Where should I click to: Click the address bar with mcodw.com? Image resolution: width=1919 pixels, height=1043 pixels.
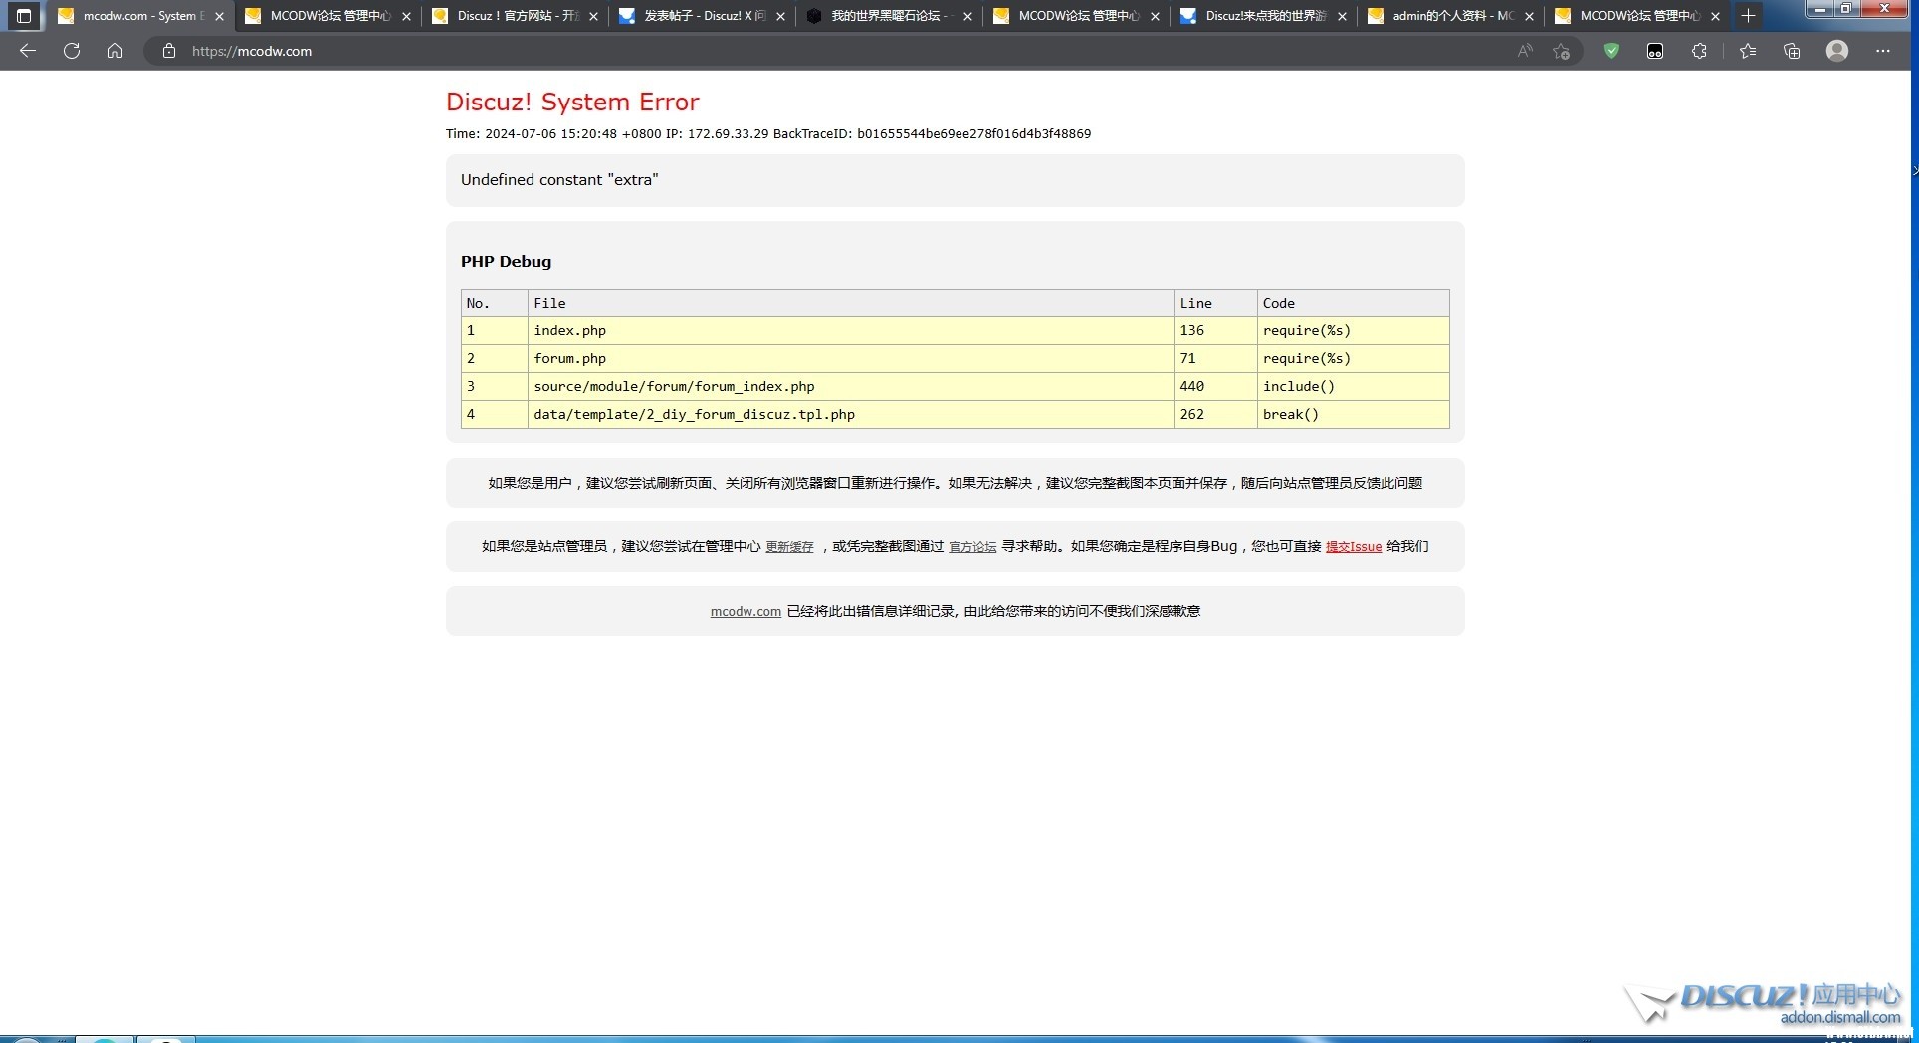(796, 51)
